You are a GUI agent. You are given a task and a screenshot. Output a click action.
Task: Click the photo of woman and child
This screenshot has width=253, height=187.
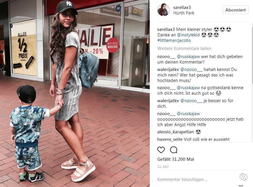[75, 93]
